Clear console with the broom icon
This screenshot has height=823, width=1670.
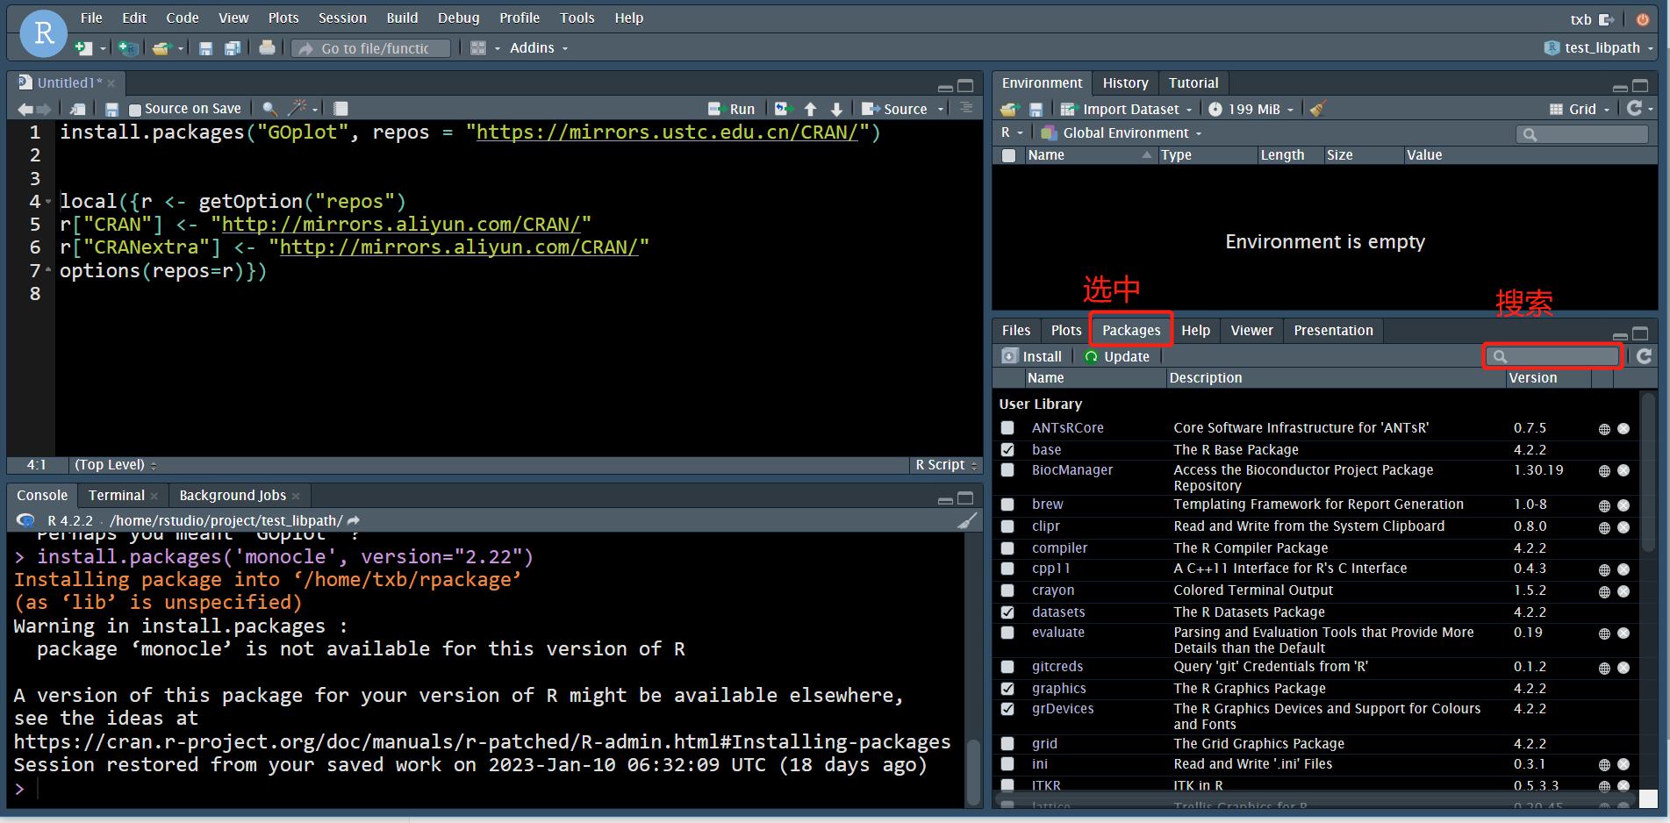[966, 521]
